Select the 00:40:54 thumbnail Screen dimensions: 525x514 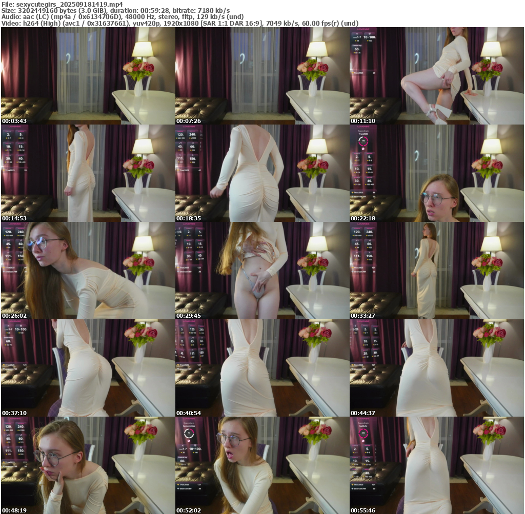(262, 368)
